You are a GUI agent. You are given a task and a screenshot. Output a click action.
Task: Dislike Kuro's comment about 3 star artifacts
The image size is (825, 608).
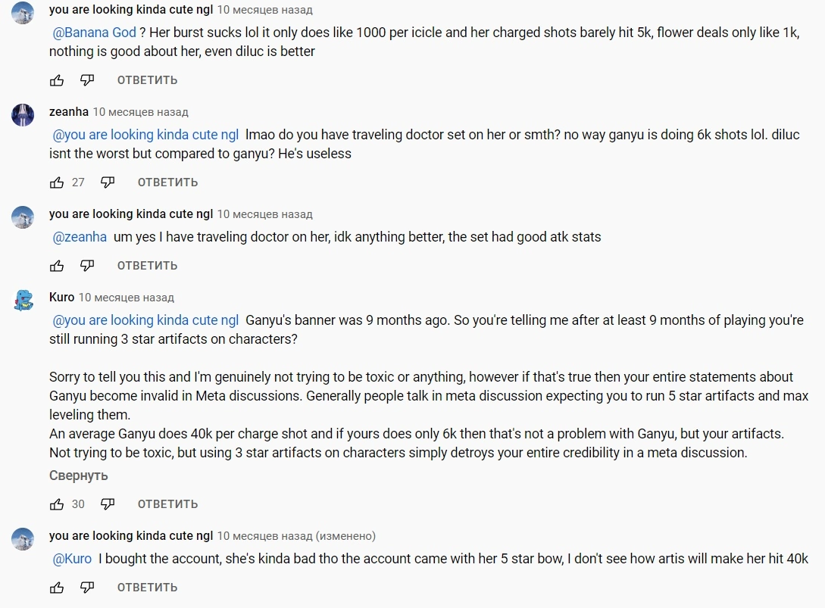[x=108, y=504]
